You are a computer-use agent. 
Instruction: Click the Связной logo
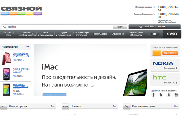(21, 10)
